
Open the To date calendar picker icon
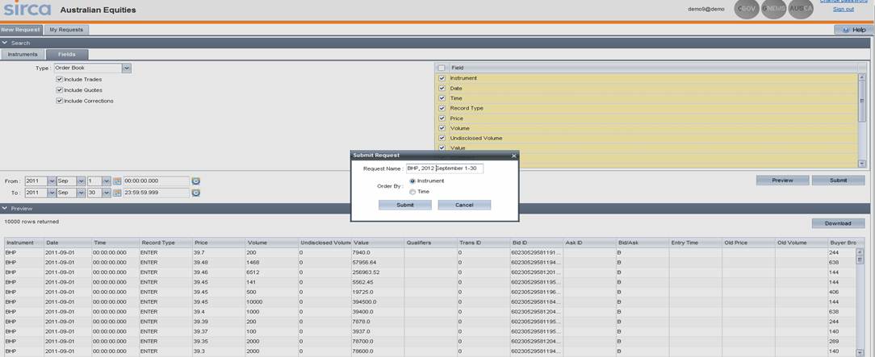tap(116, 193)
